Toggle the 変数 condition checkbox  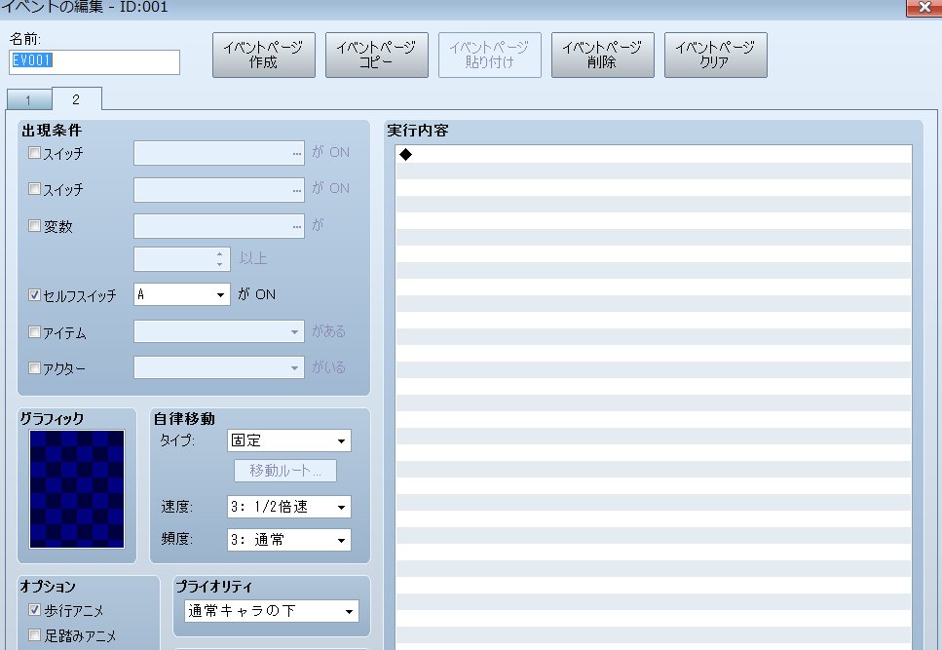click(35, 226)
